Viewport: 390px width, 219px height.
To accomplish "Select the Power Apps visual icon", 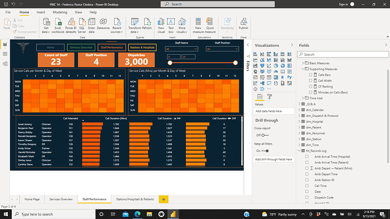I will tap(255, 89).
